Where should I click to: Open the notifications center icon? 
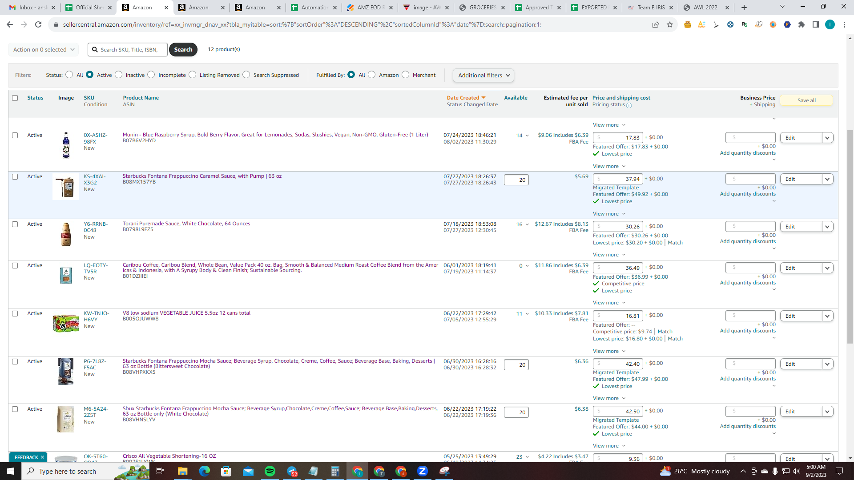click(x=839, y=471)
